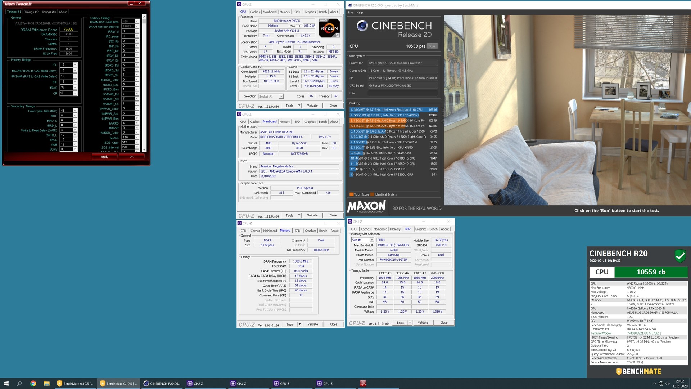Click the Cinebench title bar icon
Viewport: 691px width, 389px height.
point(350,5)
